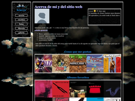Click 'mental: algunas cosas sin resolver' item
135x101 pixels.
[x=51, y=36]
